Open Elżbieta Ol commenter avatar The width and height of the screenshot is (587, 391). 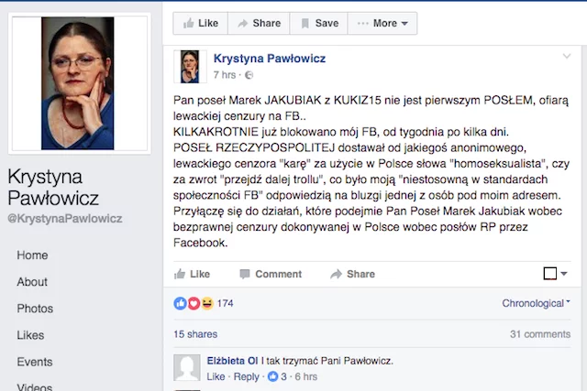(187, 367)
